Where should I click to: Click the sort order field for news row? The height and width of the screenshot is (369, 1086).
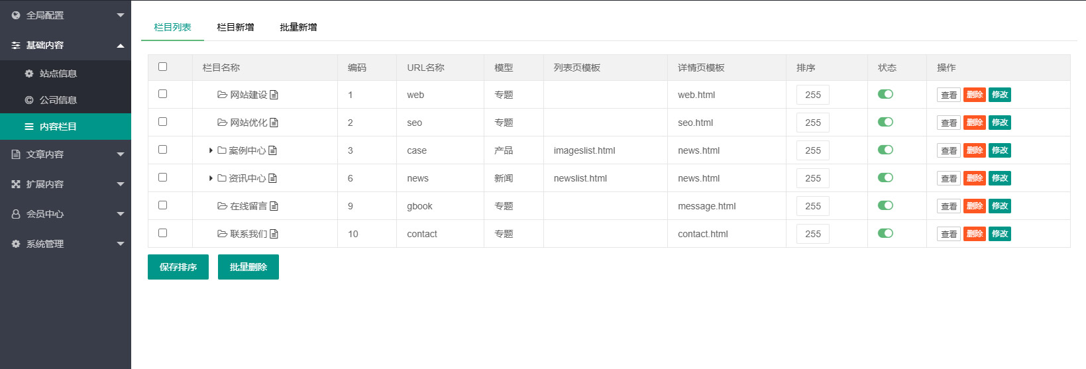click(812, 178)
